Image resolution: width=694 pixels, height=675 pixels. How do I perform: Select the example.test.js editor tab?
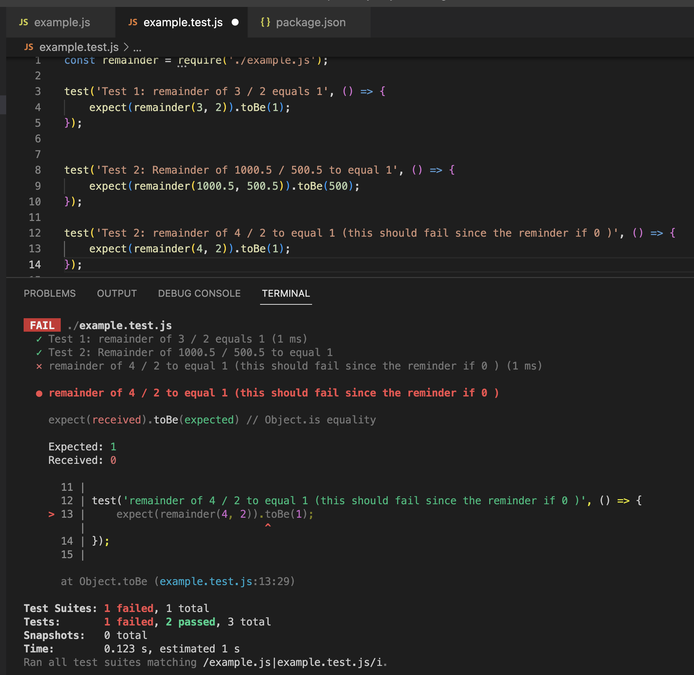pos(182,22)
